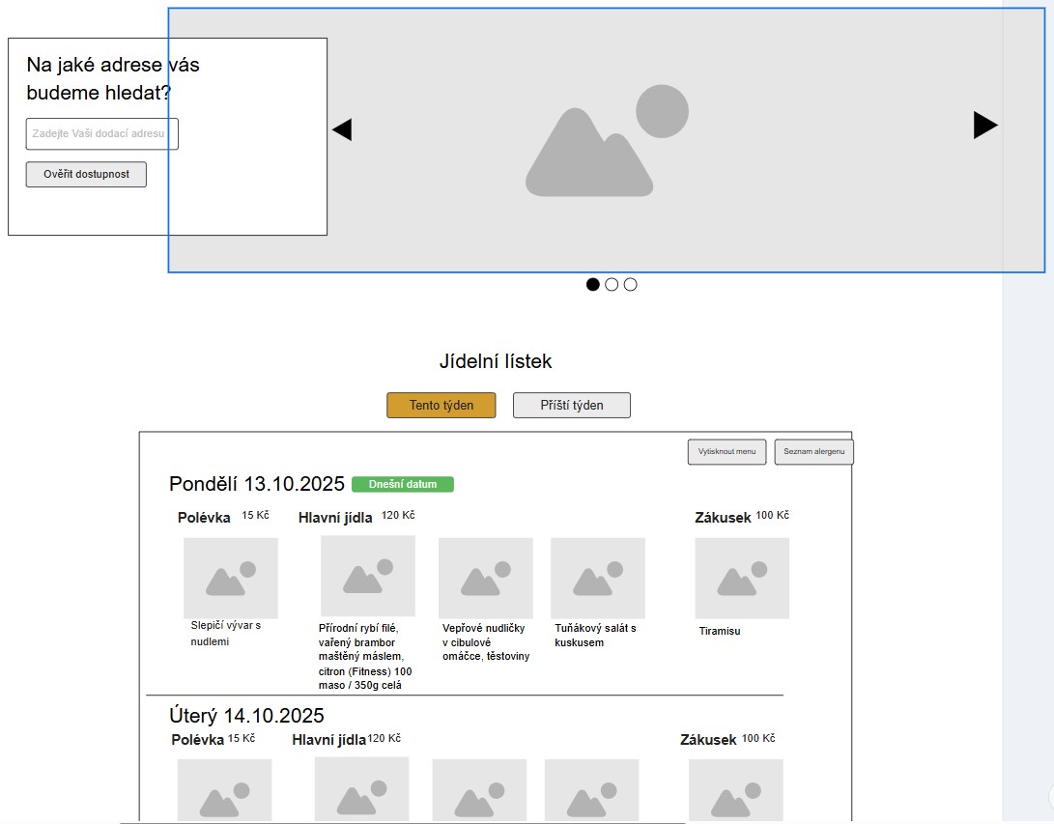Open the Vepřové nudličky dish image
Viewport: 1054px width, 824px height.
click(x=485, y=578)
